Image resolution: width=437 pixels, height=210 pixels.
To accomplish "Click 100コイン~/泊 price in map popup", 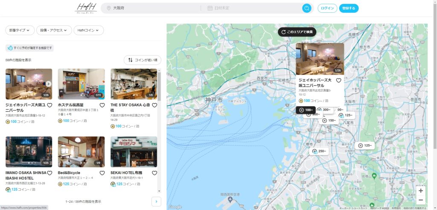I will (313, 101).
